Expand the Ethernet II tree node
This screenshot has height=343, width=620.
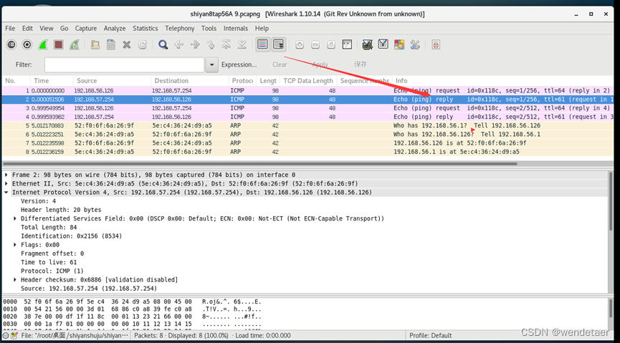pos(6,183)
